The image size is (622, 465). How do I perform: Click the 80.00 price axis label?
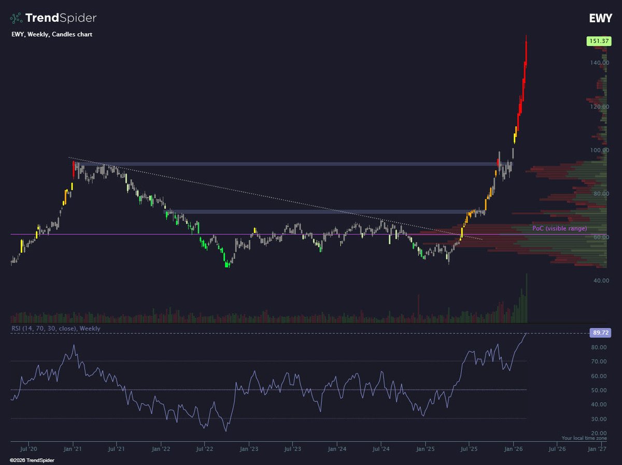[600, 194]
